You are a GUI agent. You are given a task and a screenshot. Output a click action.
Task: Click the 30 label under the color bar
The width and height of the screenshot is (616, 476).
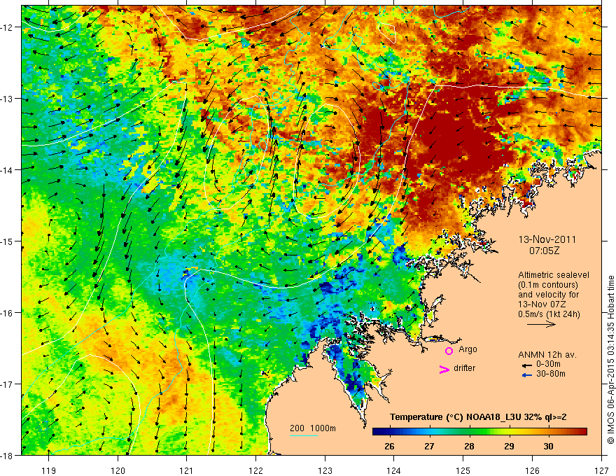[x=549, y=446]
